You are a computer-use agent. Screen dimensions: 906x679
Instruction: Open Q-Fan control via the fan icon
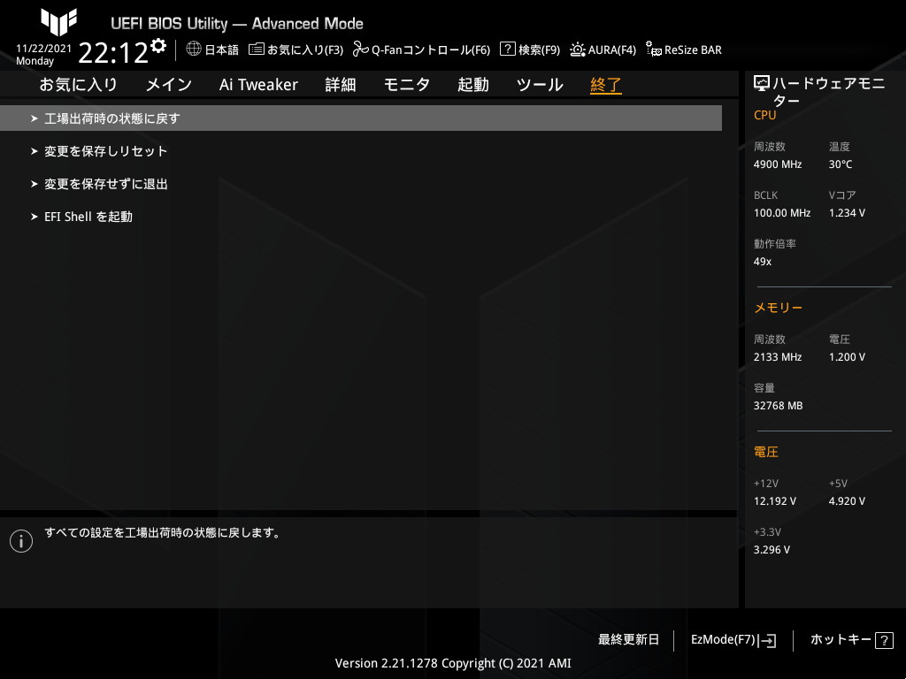coord(360,50)
